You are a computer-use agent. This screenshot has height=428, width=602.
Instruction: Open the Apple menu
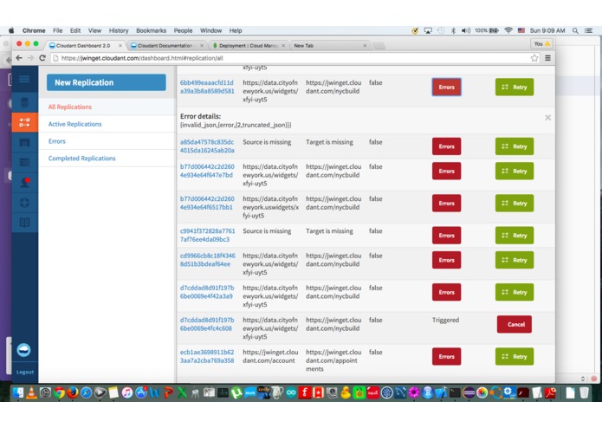tap(11, 30)
